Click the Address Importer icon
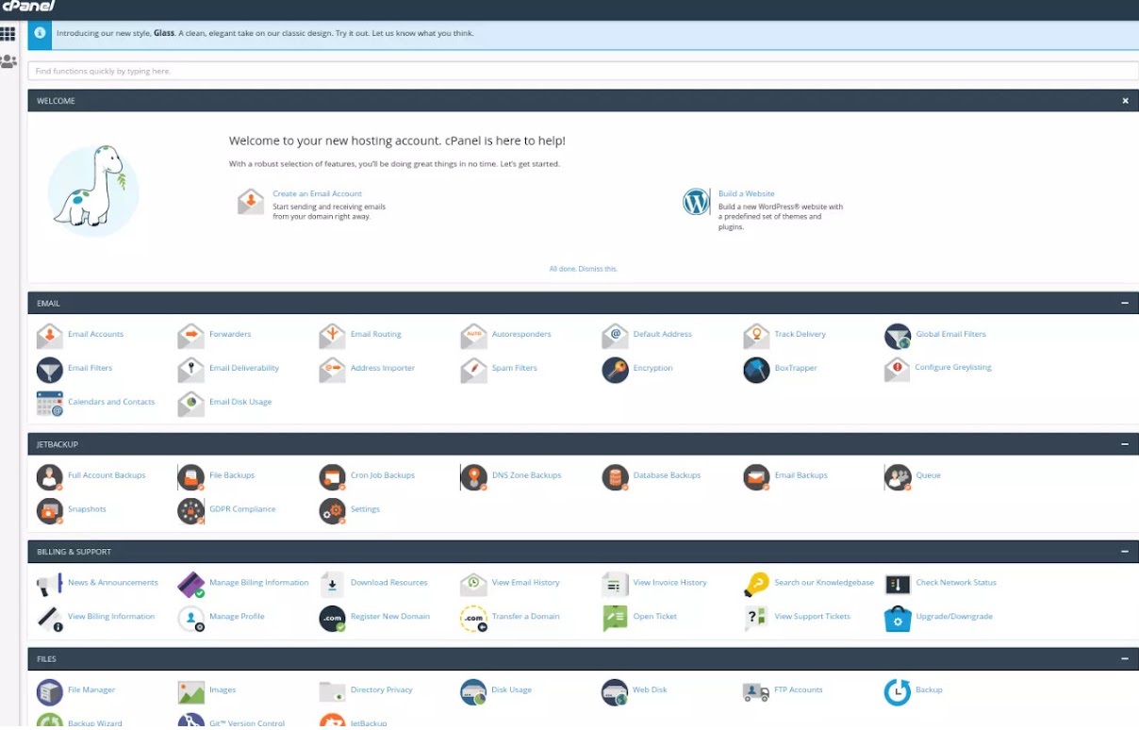 pyautogui.click(x=333, y=370)
